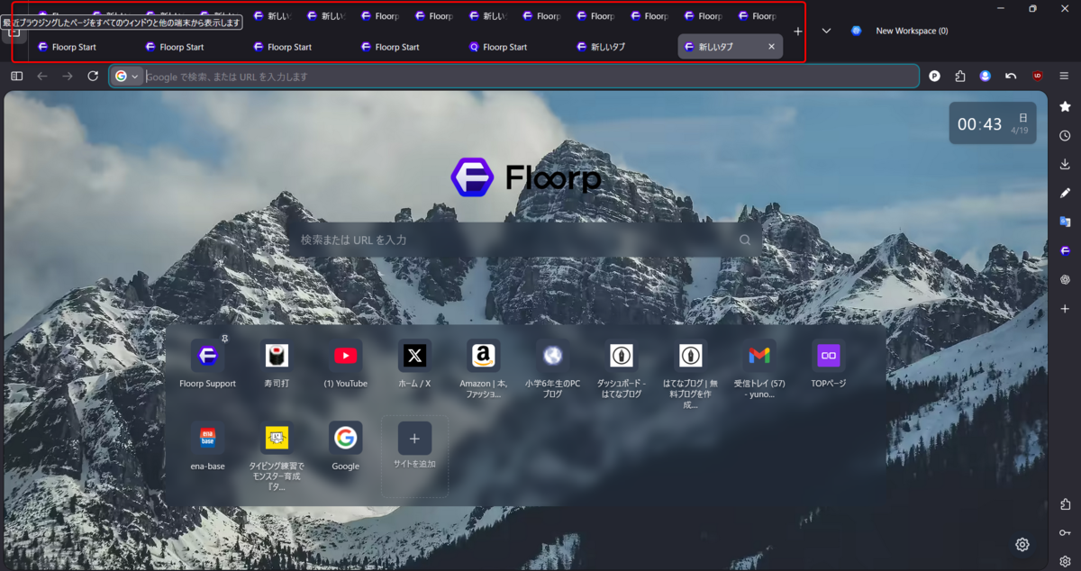Screen dimensions: 1081x571
Task: Open sidebar settings gear at bottom right corner
Action: click(x=1066, y=560)
